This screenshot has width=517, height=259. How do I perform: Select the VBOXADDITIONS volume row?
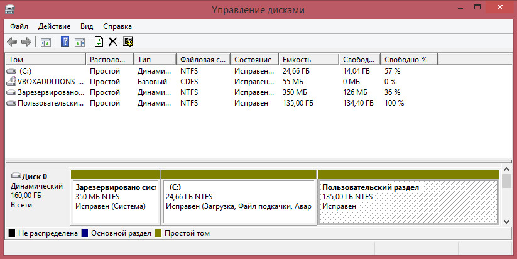pyautogui.click(x=258, y=82)
